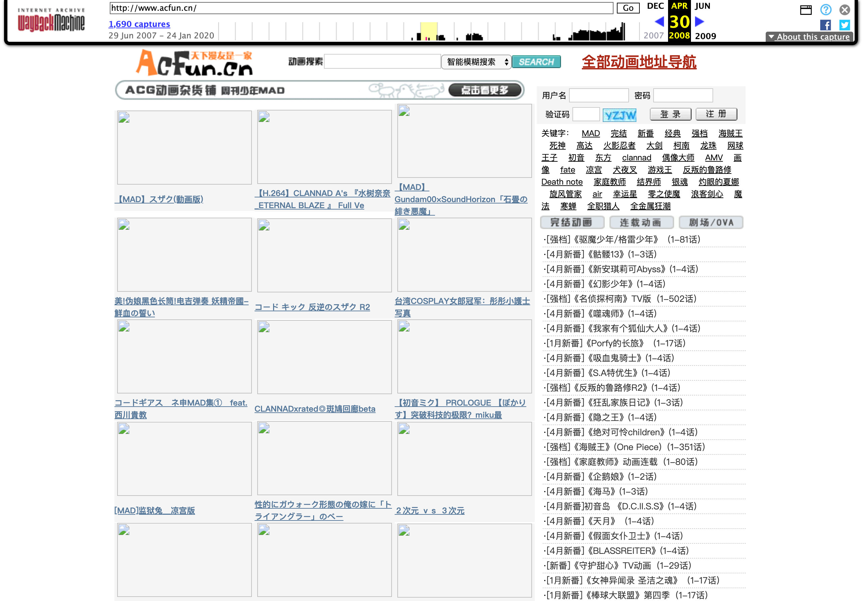862x601 pixels.
Task: Open 性的にガウォーク形態の俺の嫁 link
Action: click(x=323, y=510)
